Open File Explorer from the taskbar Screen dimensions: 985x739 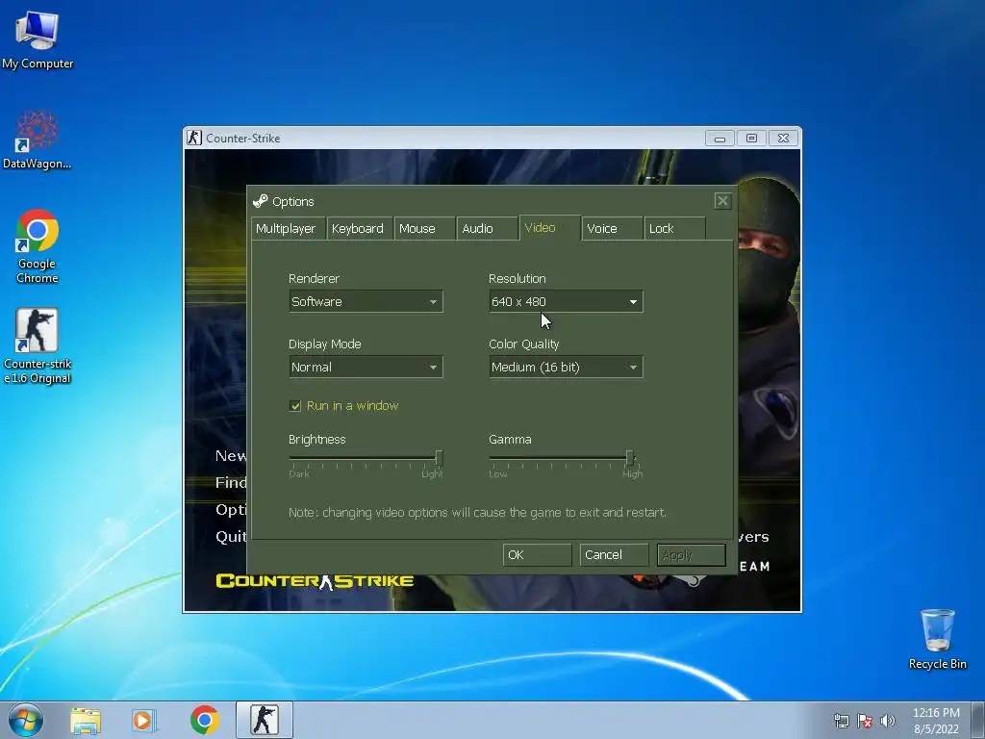coord(86,721)
